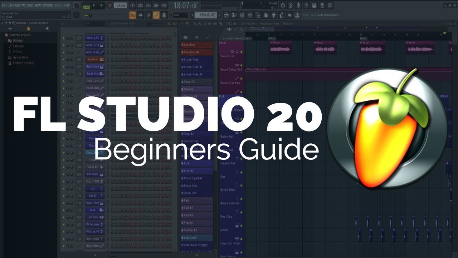Select the Linn Tom channel button
This screenshot has width=458, height=258.
point(95,217)
